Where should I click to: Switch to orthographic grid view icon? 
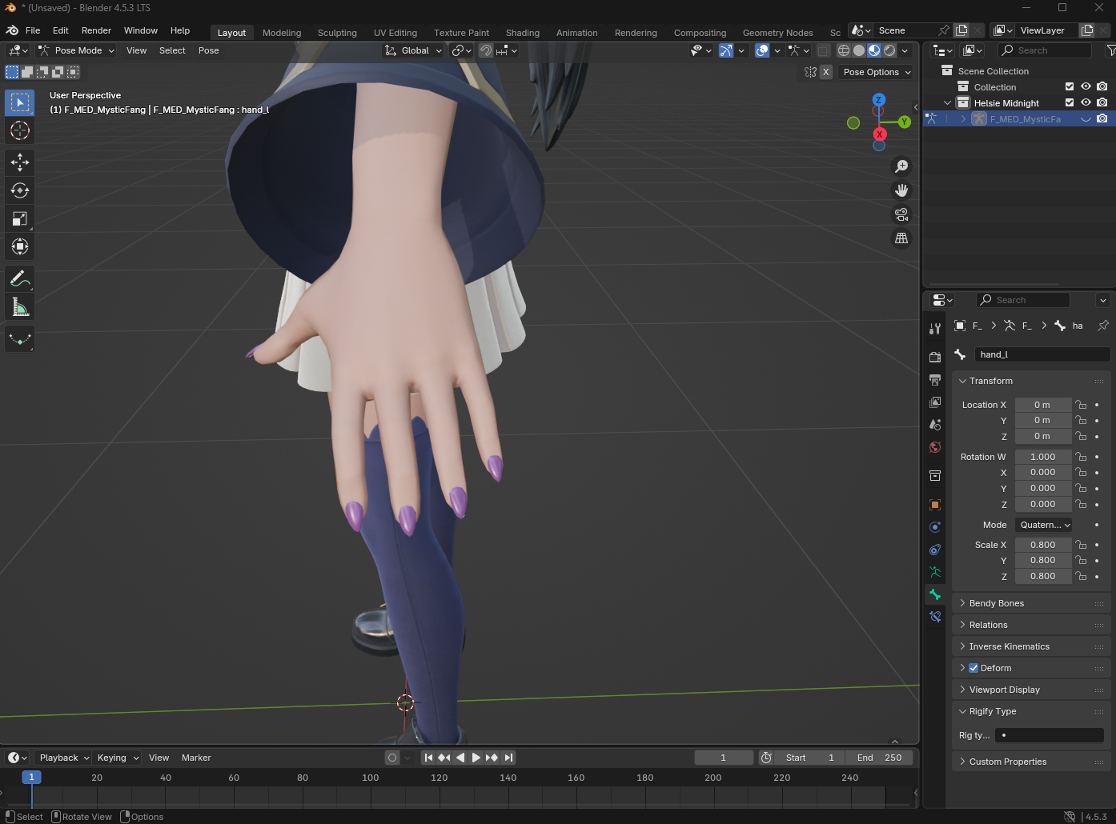tap(901, 238)
